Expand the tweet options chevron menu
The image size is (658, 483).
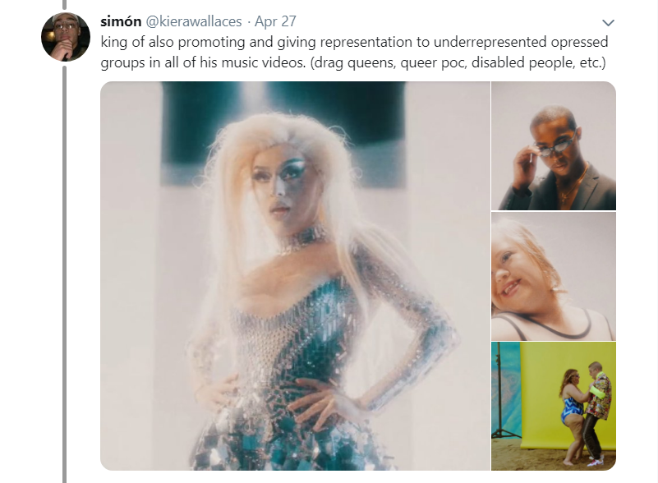pos(608,22)
